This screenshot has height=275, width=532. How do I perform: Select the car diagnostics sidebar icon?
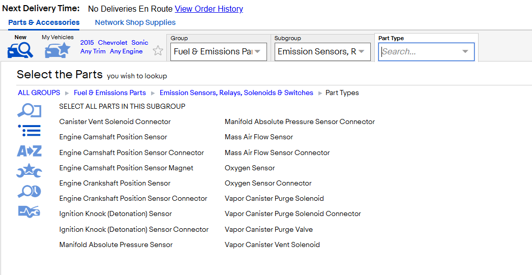(29, 211)
